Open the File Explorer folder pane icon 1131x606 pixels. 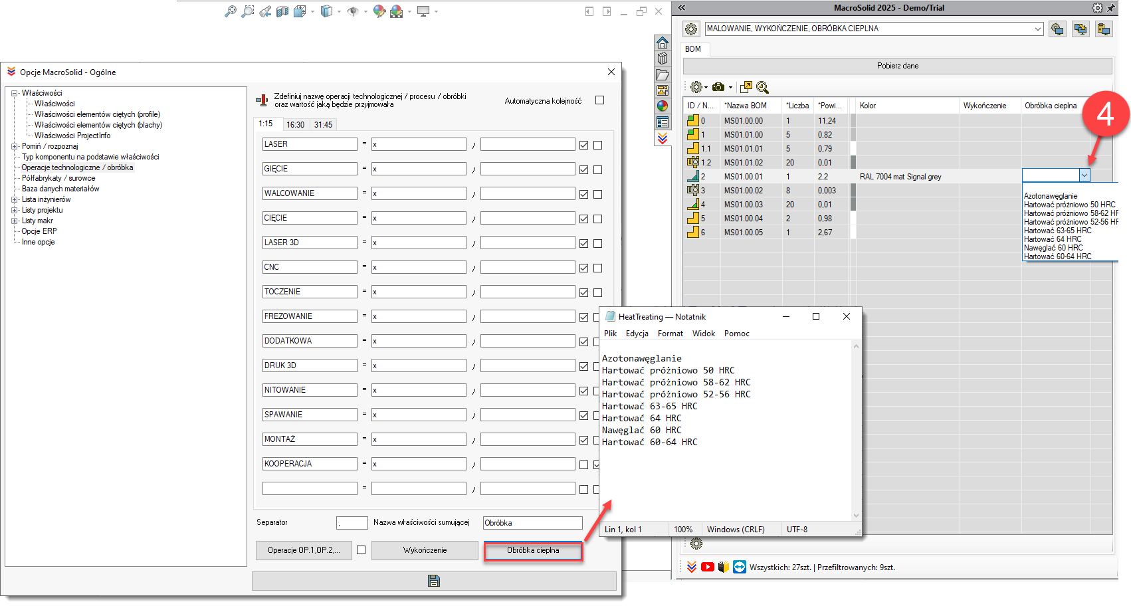[x=663, y=75]
